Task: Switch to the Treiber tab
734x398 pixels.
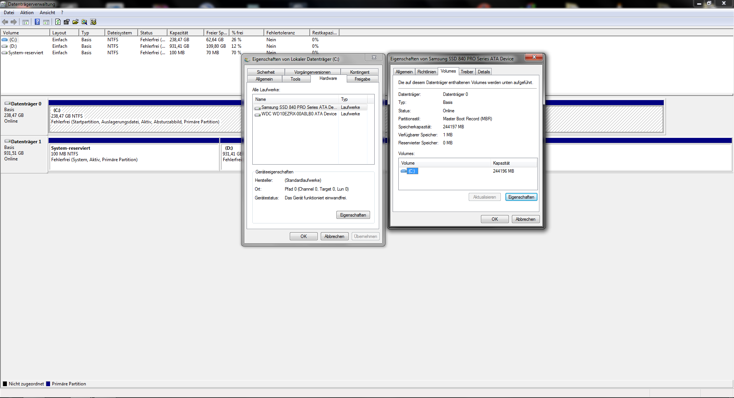Action: [x=467, y=72]
